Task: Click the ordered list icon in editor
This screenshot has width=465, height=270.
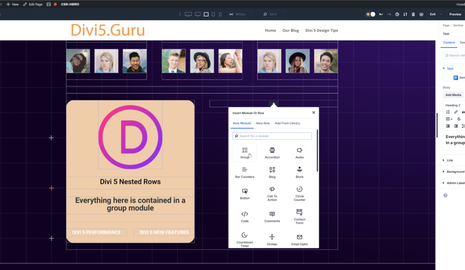Action: coord(448,112)
